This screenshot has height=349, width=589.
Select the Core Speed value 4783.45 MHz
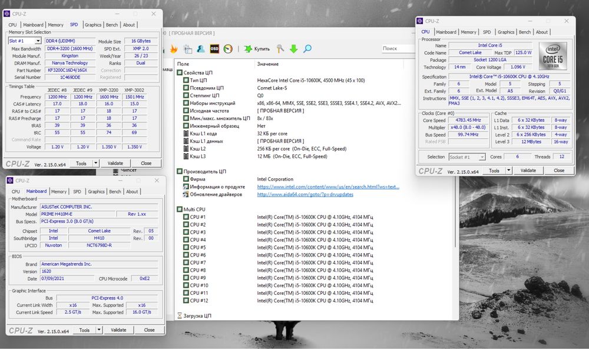(x=468, y=120)
